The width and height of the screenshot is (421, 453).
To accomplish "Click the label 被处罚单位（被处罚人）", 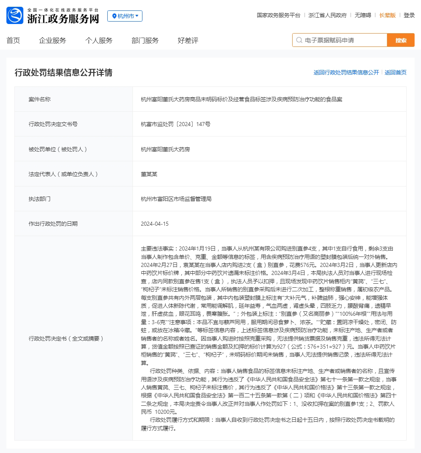I will (x=58, y=149).
